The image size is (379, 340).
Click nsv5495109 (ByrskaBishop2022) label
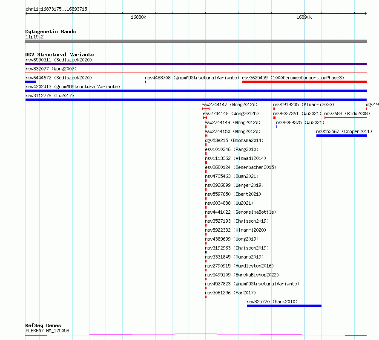pyautogui.click(x=242, y=275)
